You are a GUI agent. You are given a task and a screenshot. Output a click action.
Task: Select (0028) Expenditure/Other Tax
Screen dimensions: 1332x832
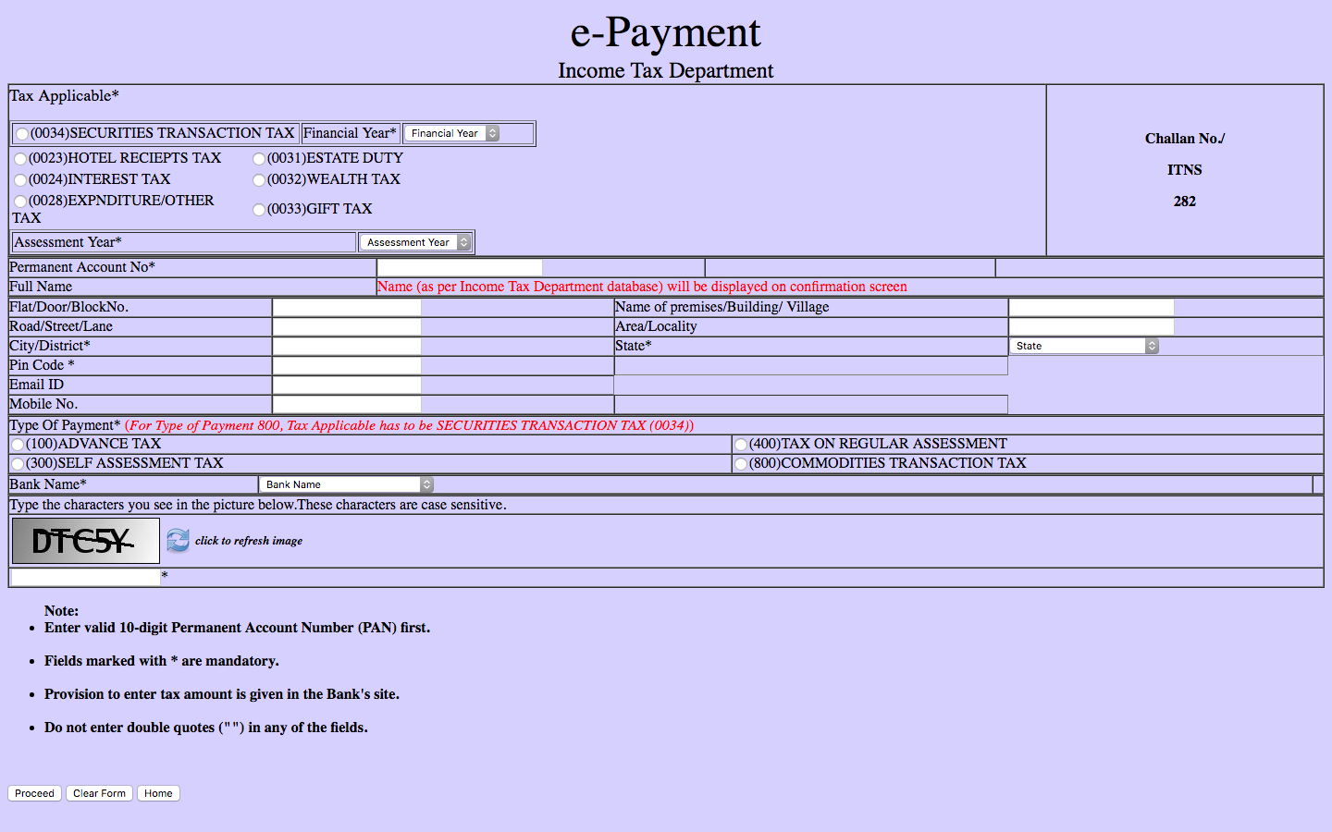pos(20,201)
